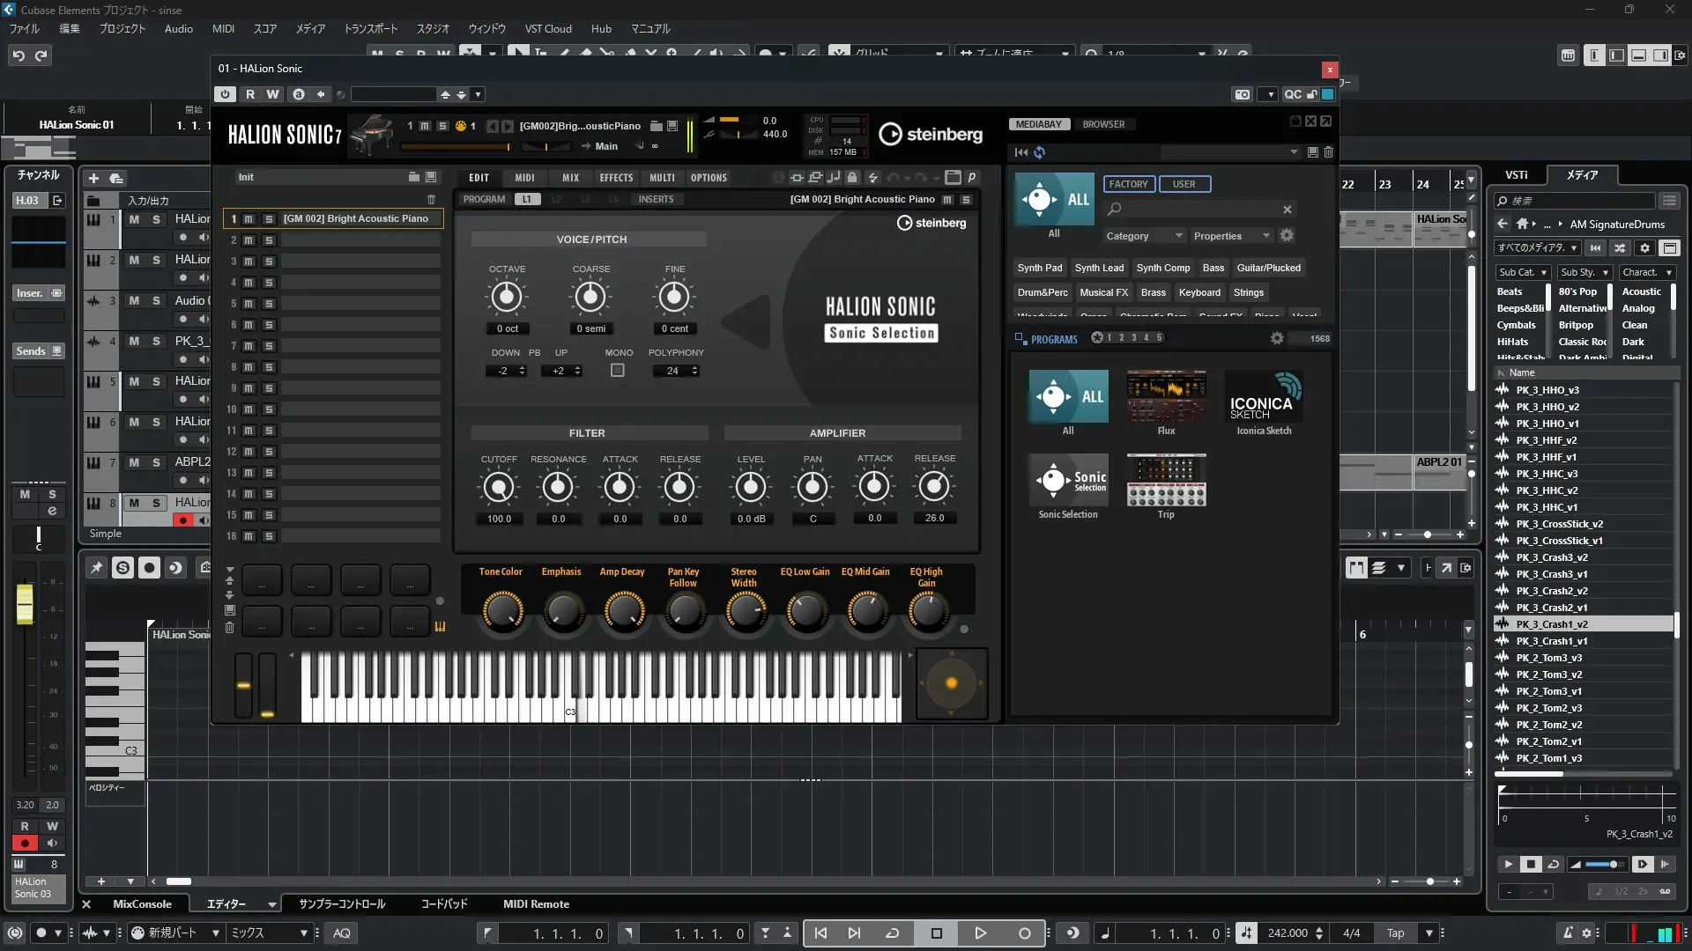Click the transport Play button
Image resolution: width=1692 pixels, height=951 pixels.
pyautogui.click(x=980, y=933)
